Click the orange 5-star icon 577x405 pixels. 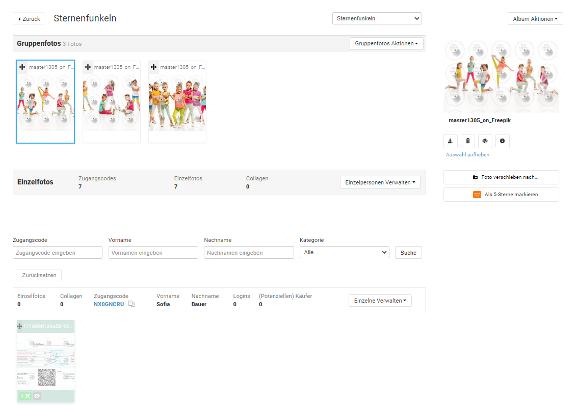click(x=477, y=194)
